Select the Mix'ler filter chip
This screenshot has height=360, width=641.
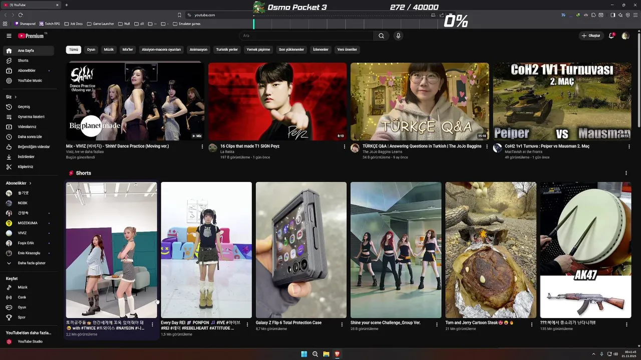pyautogui.click(x=128, y=49)
